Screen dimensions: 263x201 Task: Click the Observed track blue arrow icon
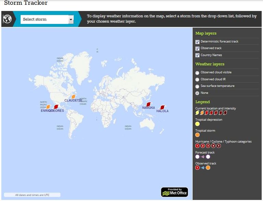(x=203, y=167)
